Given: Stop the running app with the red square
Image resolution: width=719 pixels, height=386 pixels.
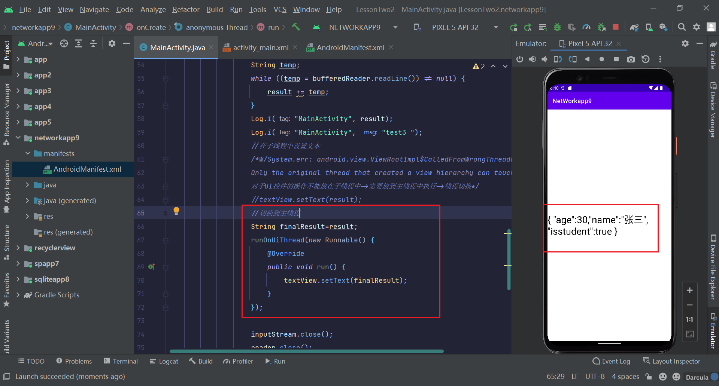Looking at the screenshot, I should (616, 27).
